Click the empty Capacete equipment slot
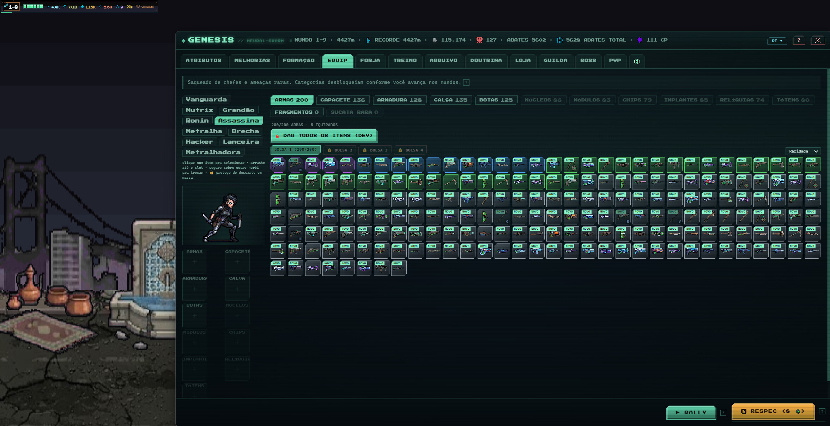Image resolution: width=830 pixels, height=426 pixels. click(x=237, y=262)
